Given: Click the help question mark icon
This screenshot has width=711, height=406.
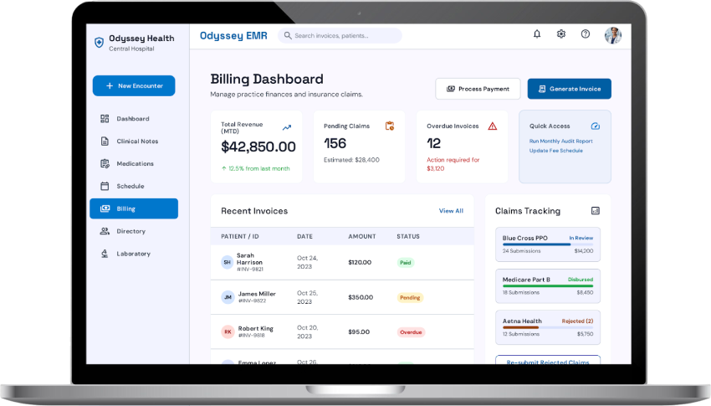Looking at the screenshot, I should point(586,34).
